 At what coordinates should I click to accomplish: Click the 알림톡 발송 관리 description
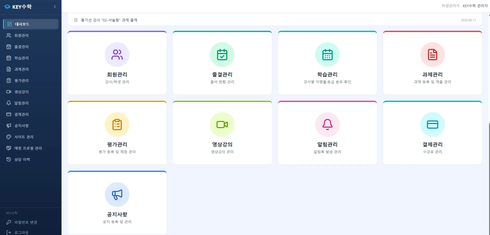pyautogui.click(x=328, y=152)
